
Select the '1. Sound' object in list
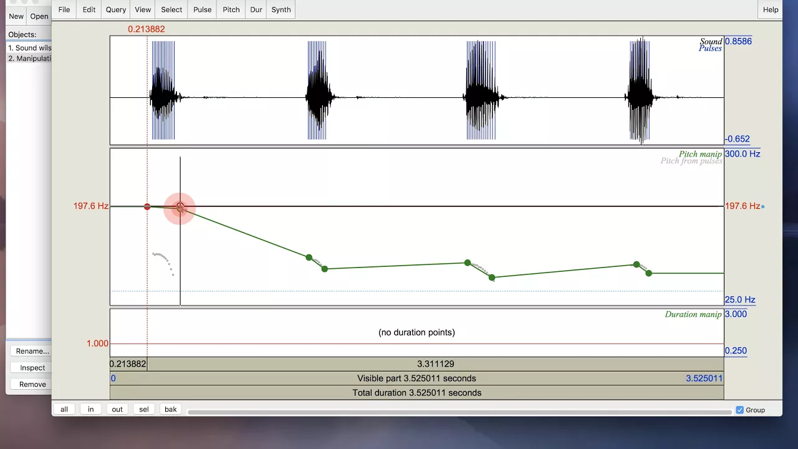[29, 48]
